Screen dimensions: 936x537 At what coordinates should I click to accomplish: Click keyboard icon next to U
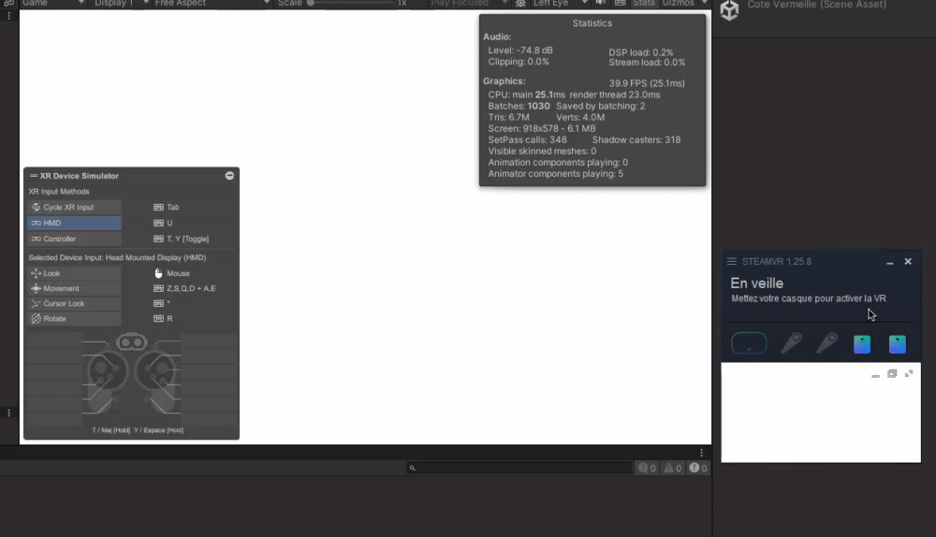(x=158, y=223)
